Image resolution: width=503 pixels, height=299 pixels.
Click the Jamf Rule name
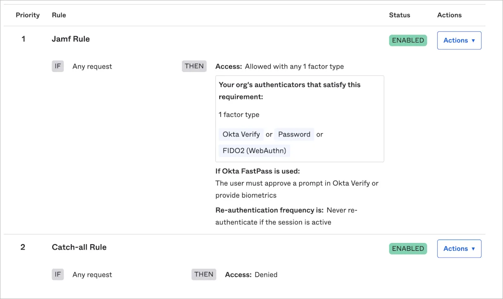tap(71, 39)
